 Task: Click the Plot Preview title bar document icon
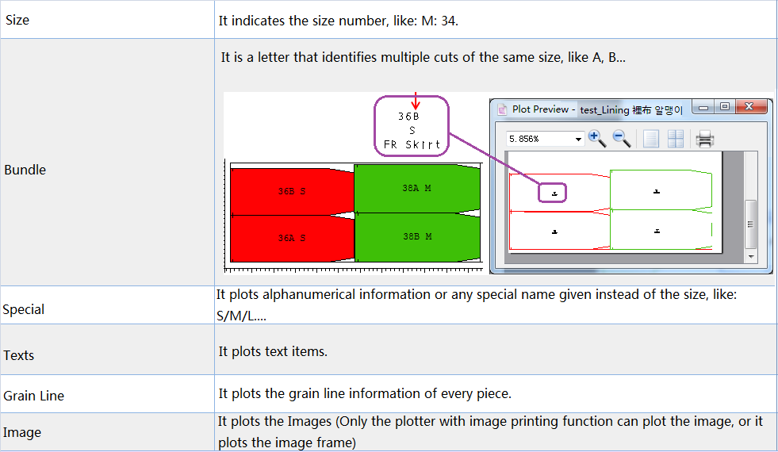pos(501,109)
